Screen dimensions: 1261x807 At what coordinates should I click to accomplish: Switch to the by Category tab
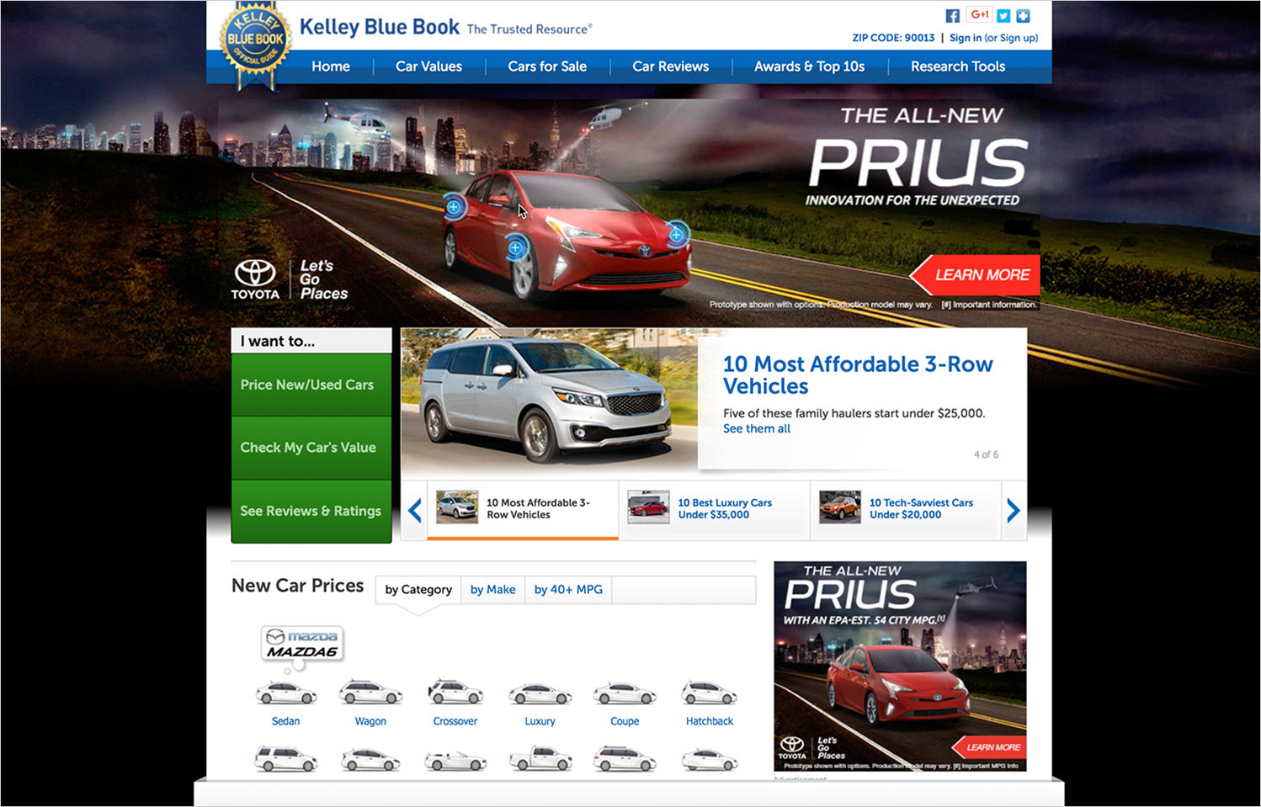418,590
